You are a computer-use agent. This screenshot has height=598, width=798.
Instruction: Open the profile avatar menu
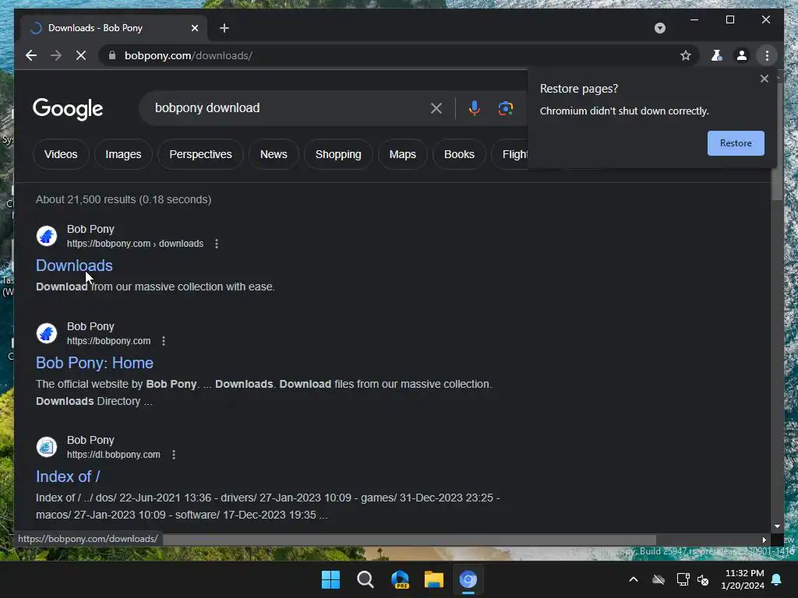click(742, 55)
